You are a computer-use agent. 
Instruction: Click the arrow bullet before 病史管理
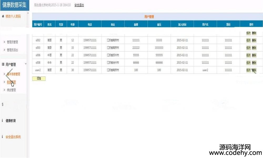point(4,90)
